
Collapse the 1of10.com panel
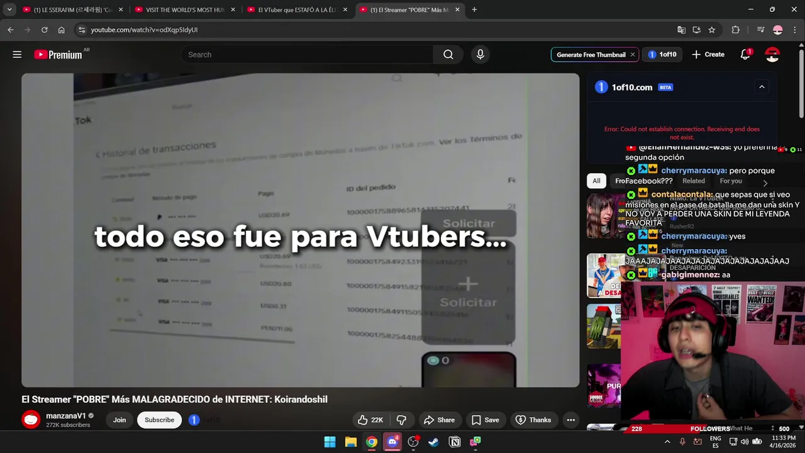click(x=762, y=87)
